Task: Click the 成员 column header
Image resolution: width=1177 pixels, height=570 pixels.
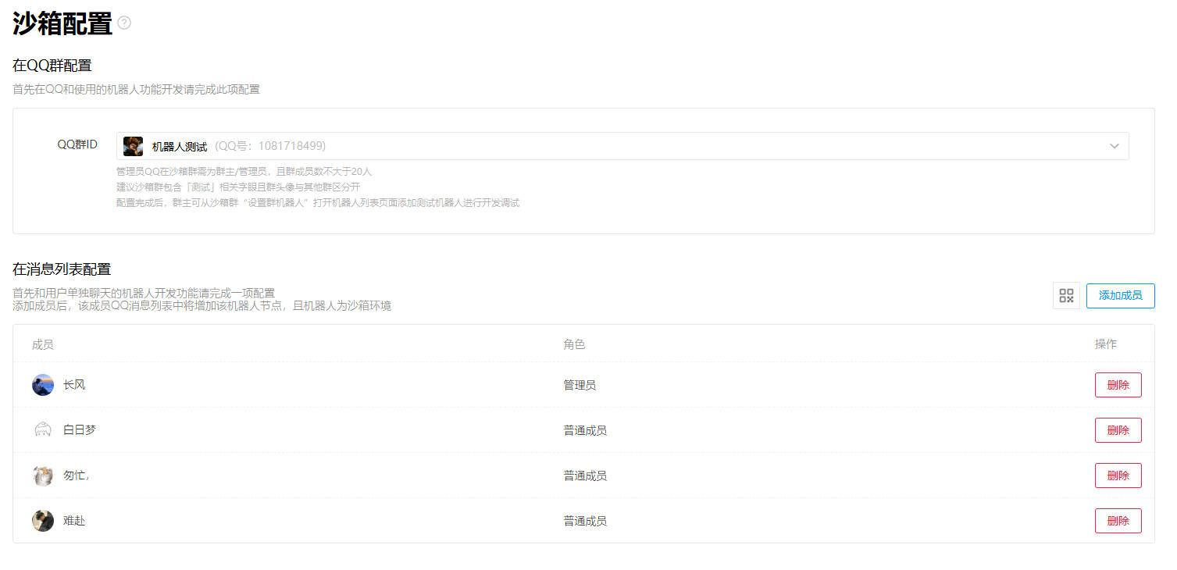Action: 43,344
